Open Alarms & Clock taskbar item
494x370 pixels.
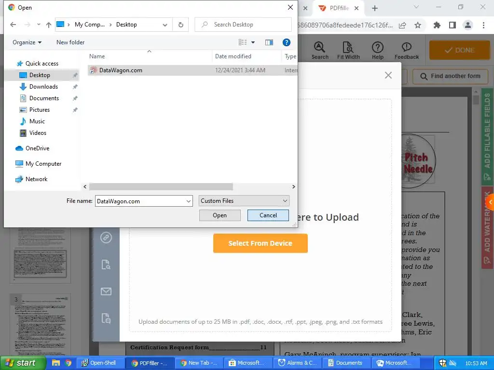[298, 363]
